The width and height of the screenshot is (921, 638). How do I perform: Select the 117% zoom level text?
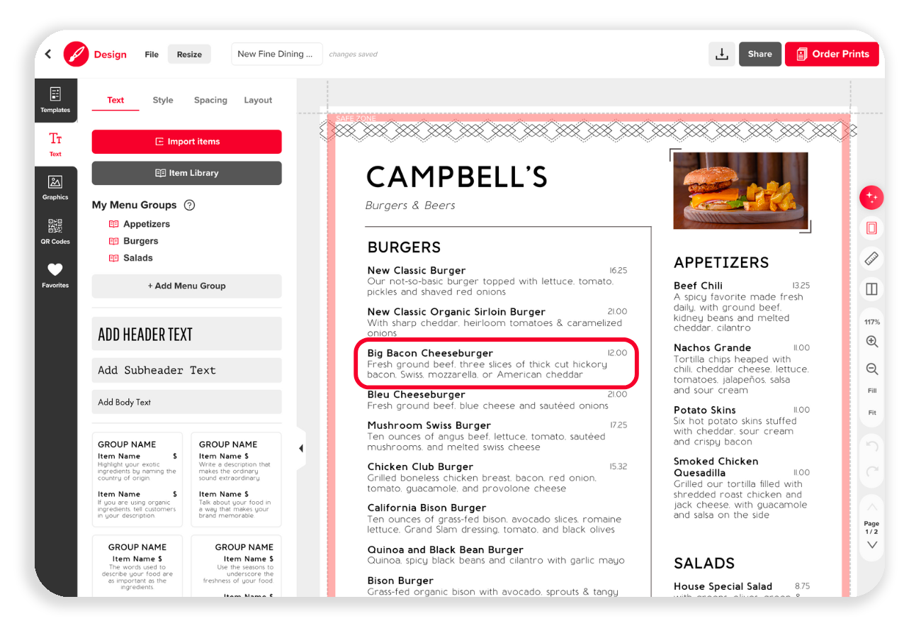pos(872,322)
